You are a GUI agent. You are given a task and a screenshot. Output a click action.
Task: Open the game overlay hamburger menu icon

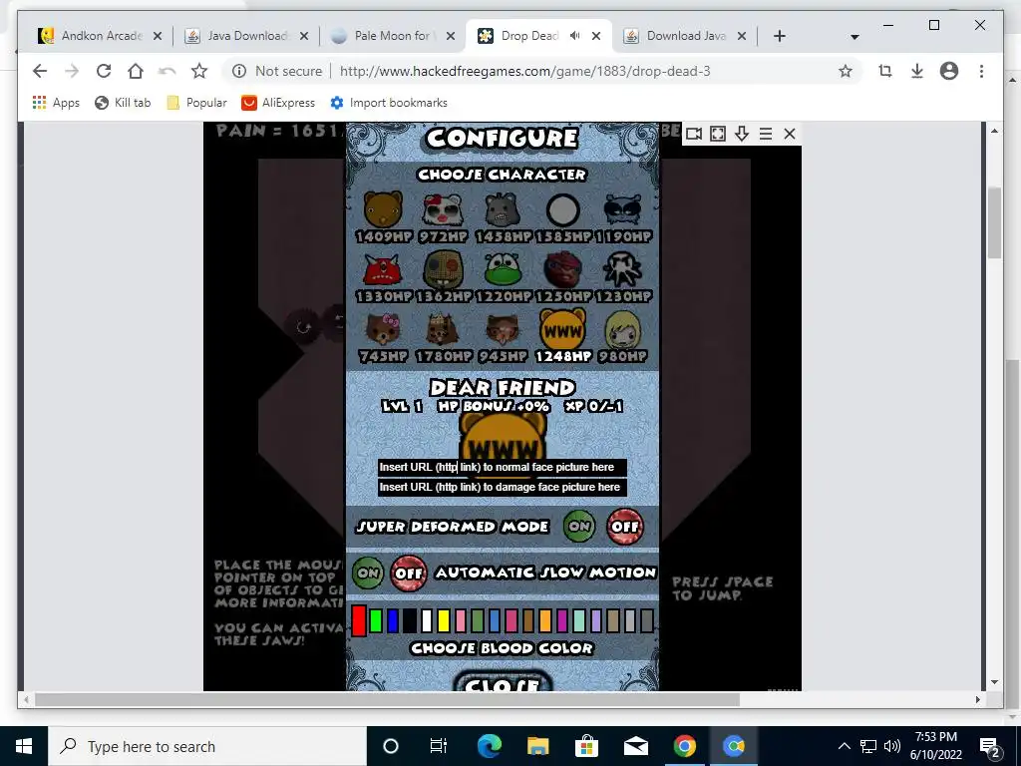click(x=766, y=134)
